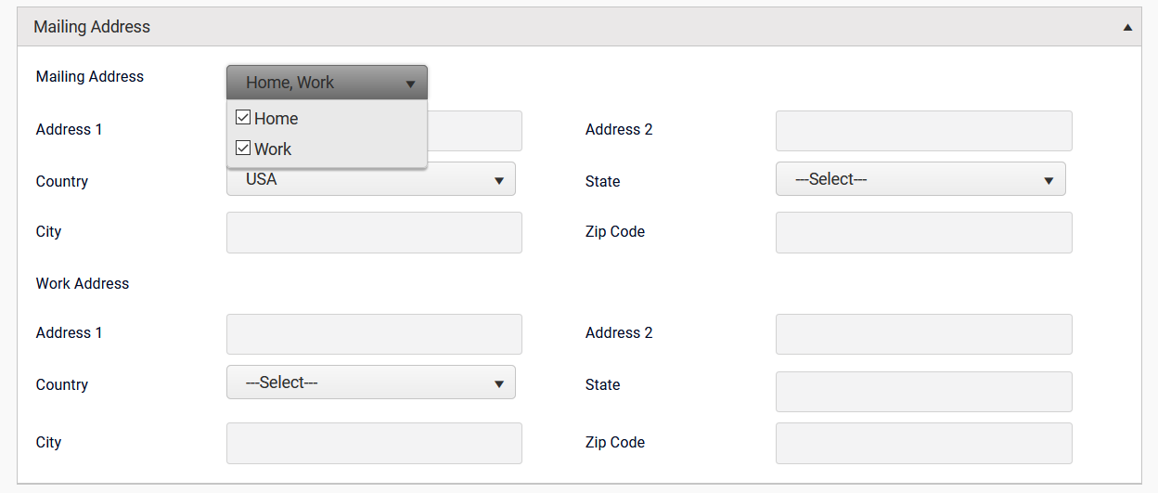Open the USA country dropdown

[x=371, y=180]
